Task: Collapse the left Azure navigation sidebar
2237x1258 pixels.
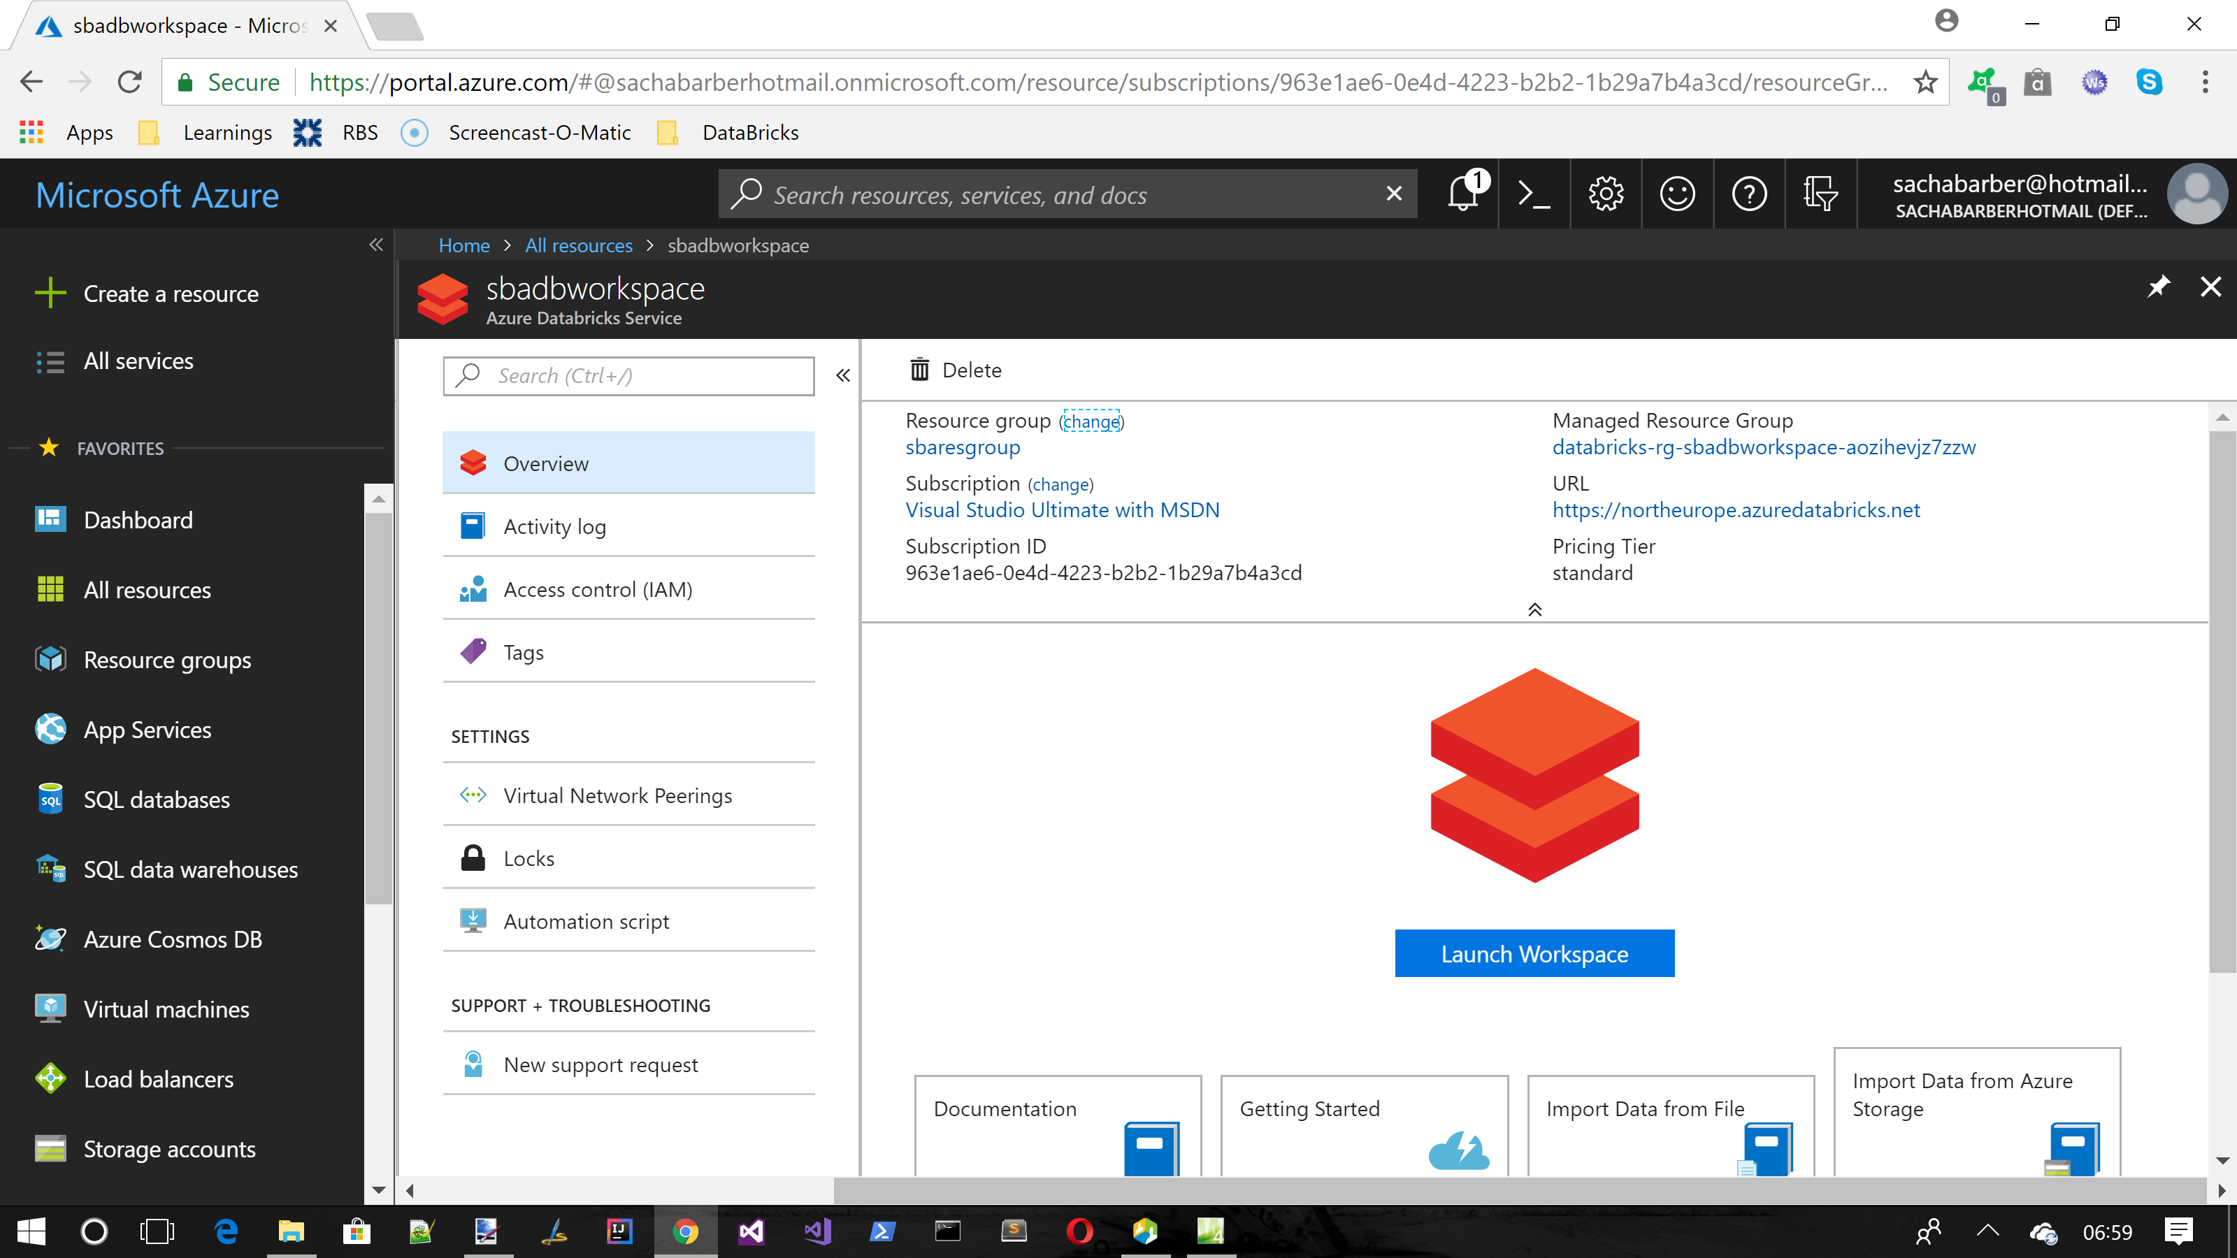Action: [376, 245]
